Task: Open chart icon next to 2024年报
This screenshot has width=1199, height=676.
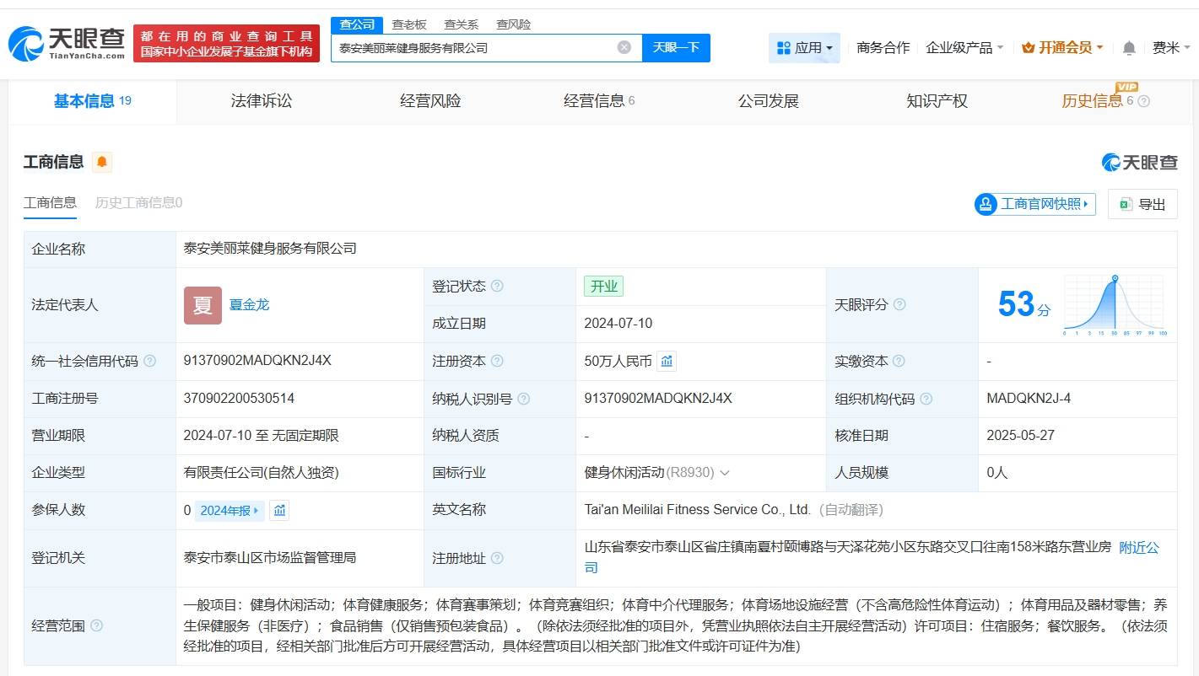Action: tap(280, 510)
